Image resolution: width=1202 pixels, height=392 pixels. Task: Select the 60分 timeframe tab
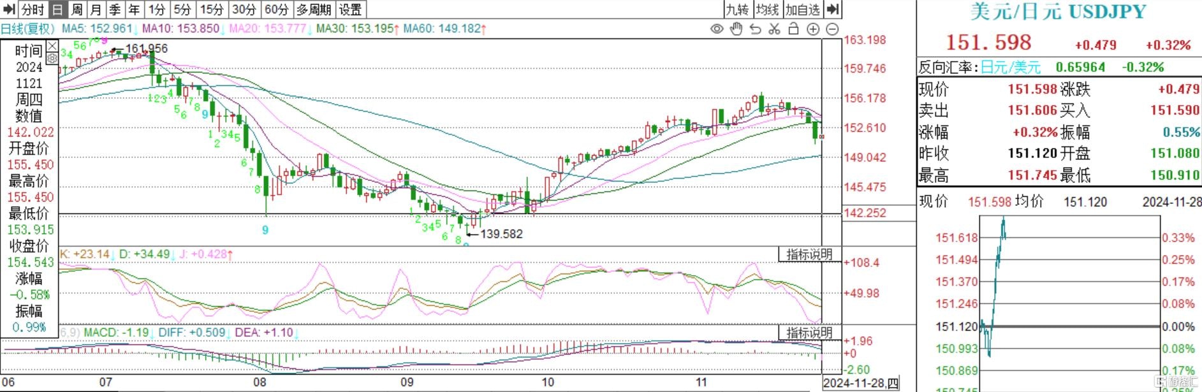pyautogui.click(x=276, y=9)
